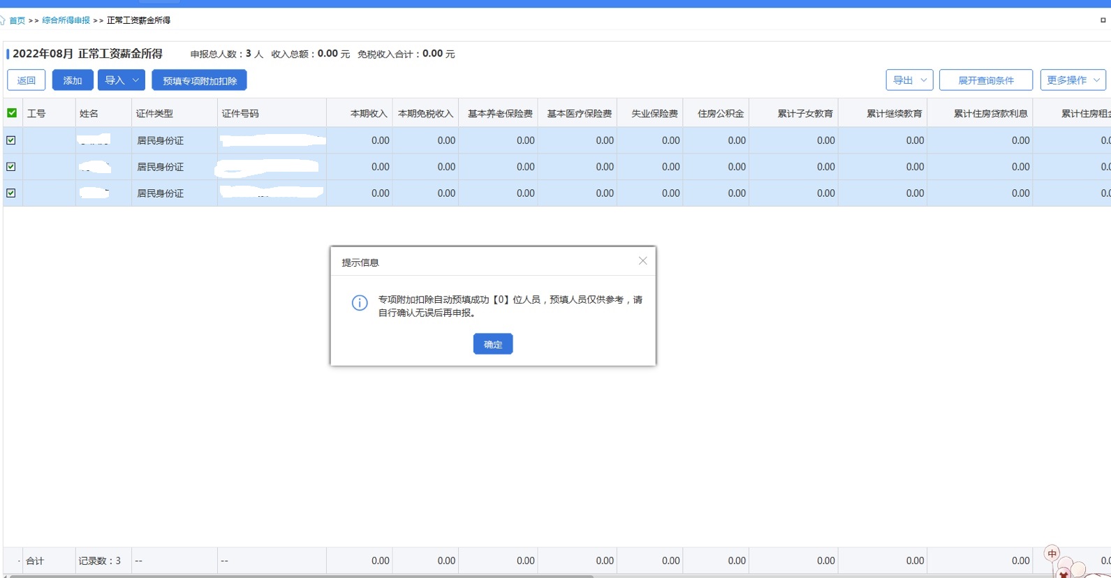The width and height of the screenshot is (1111, 578).
Task: Click the 正常工资薪金所得 breadcrumb text
Action: click(138, 20)
